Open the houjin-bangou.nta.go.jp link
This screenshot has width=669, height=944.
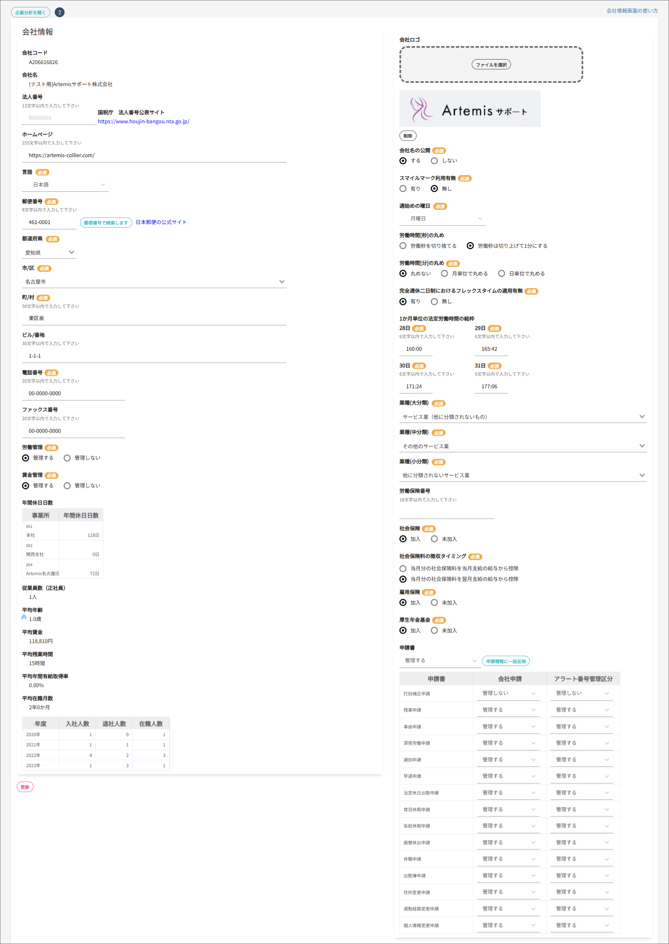(x=143, y=122)
